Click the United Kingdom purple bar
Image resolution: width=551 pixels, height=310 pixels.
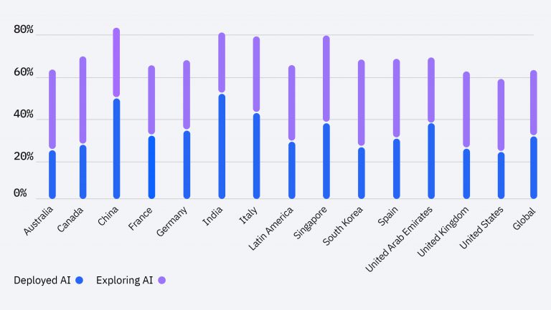pyautogui.click(x=466, y=110)
